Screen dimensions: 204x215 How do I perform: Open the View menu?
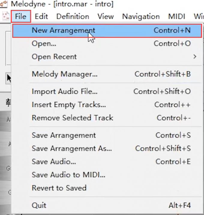(x=106, y=17)
